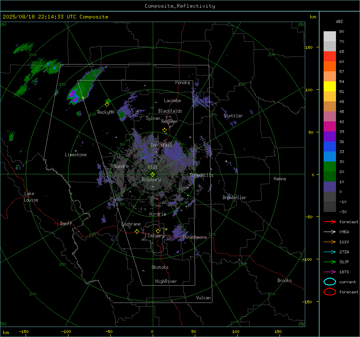Click the red cross marker at Banff
The height and width of the screenshot is (337, 360).
[x=57, y=224]
